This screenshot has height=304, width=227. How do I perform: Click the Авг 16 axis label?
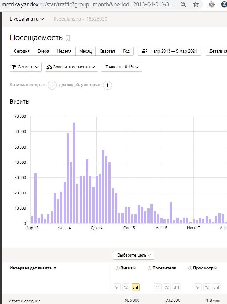tap(161, 228)
